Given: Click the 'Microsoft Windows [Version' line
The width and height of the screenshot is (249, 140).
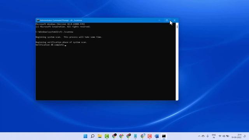Looking at the screenshot, I should coord(60,24).
